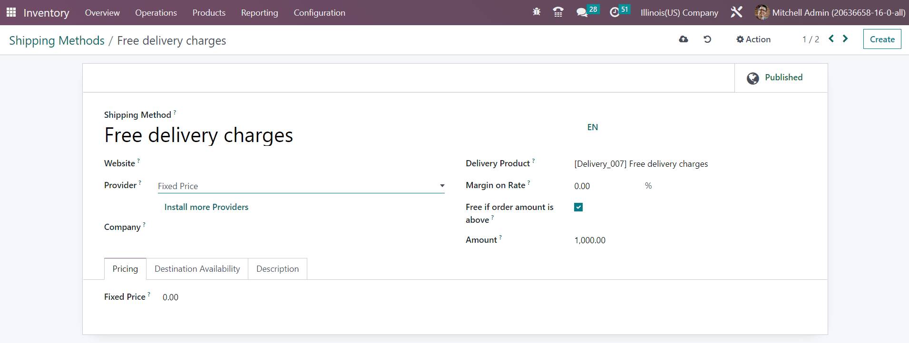Click the Website field
This screenshot has height=343, width=909.
(301, 164)
